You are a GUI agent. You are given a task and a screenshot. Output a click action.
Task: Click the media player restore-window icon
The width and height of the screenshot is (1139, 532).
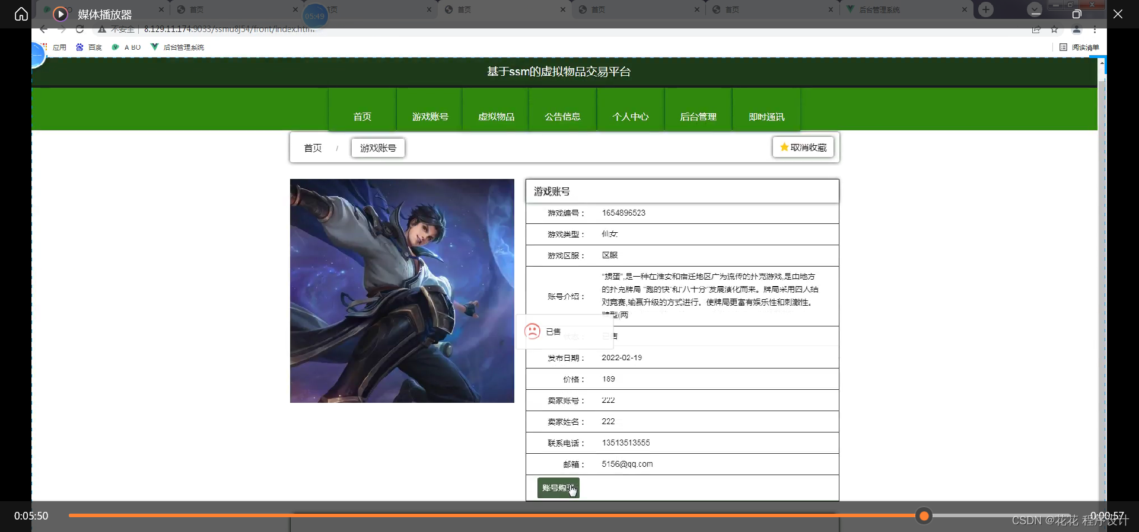coord(1077,14)
